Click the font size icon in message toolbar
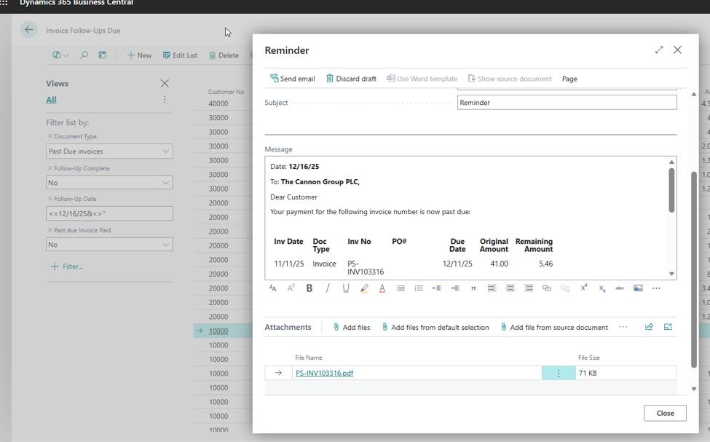 272,288
